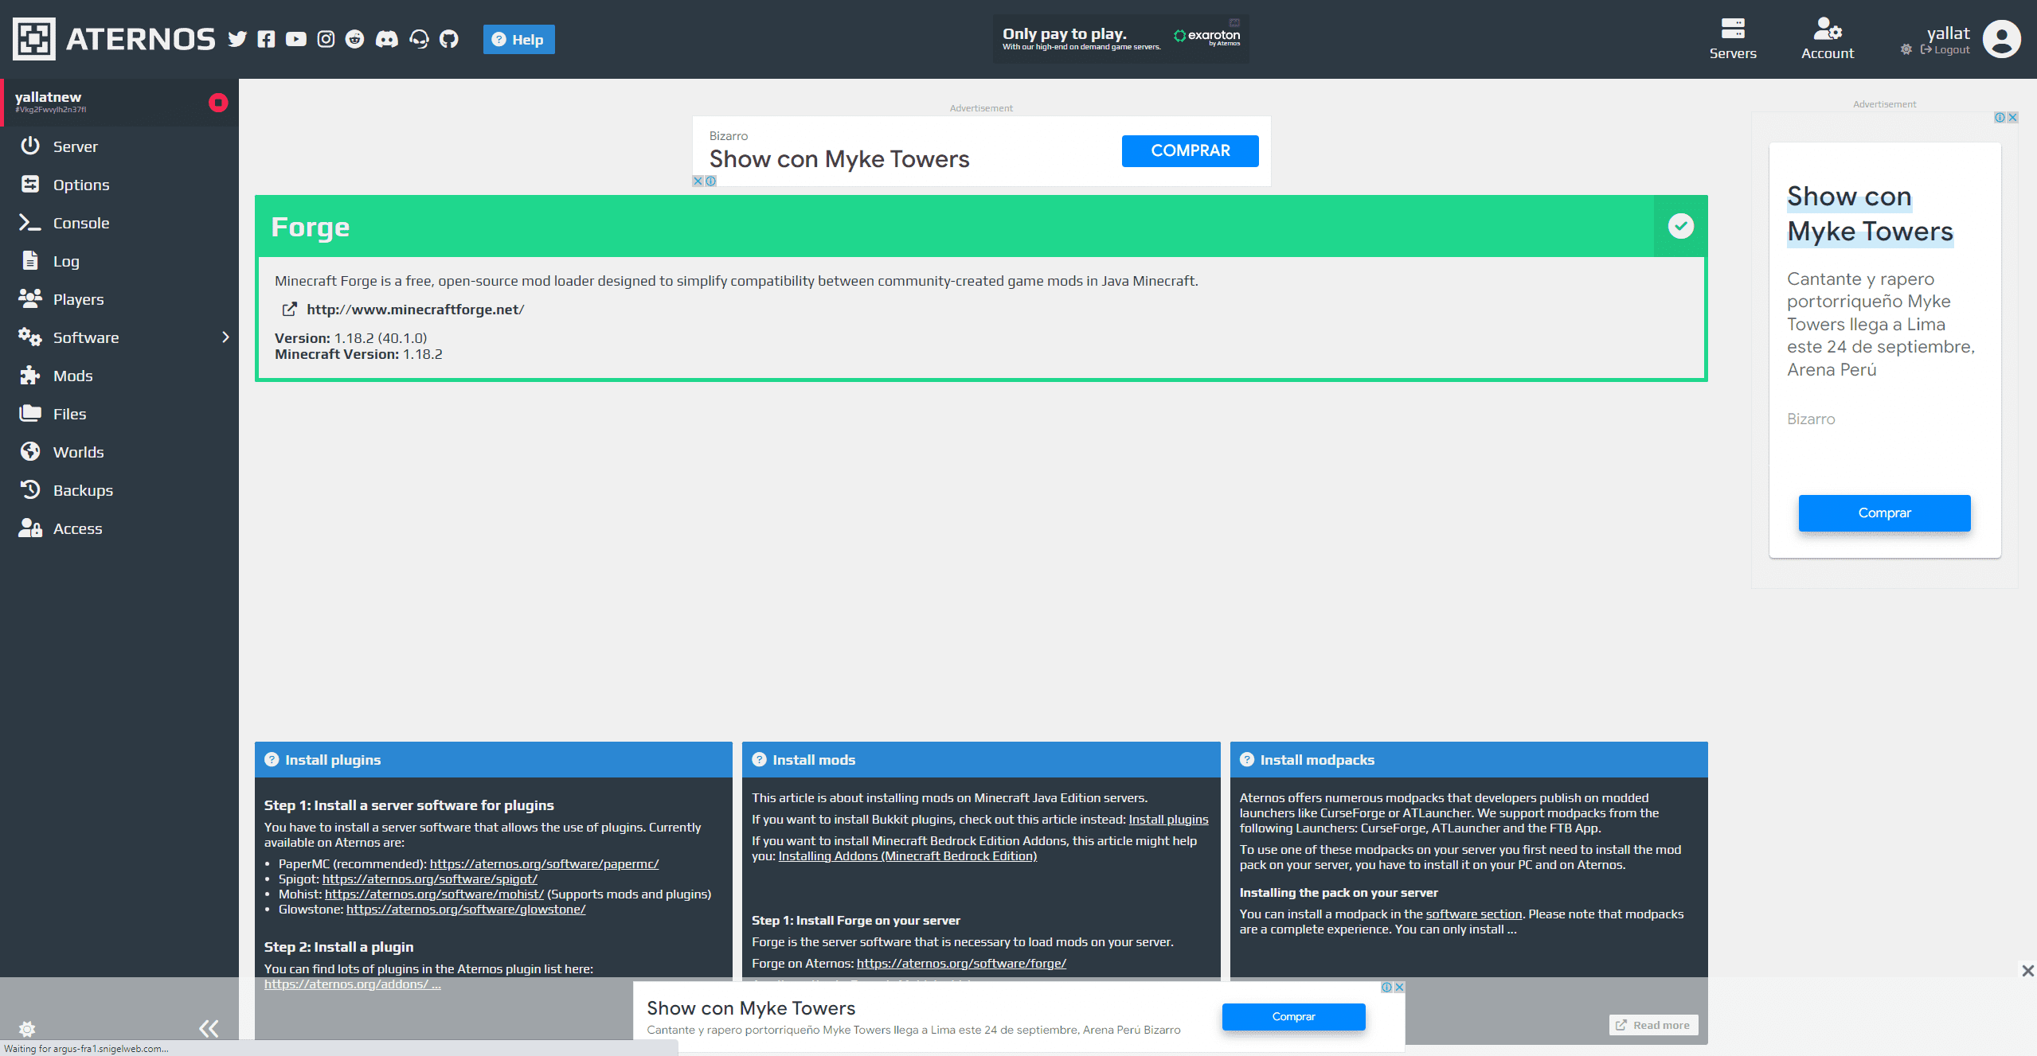This screenshot has height=1056, width=2037.
Task: Collapse the sidebar with double chevron
Action: click(209, 1029)
